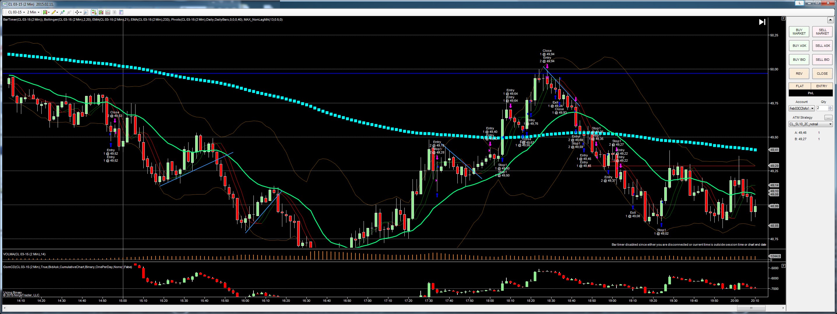This screenshot has height=314, width=837.
Task: Click the CLOSE position button
Action: click(822, 74)
